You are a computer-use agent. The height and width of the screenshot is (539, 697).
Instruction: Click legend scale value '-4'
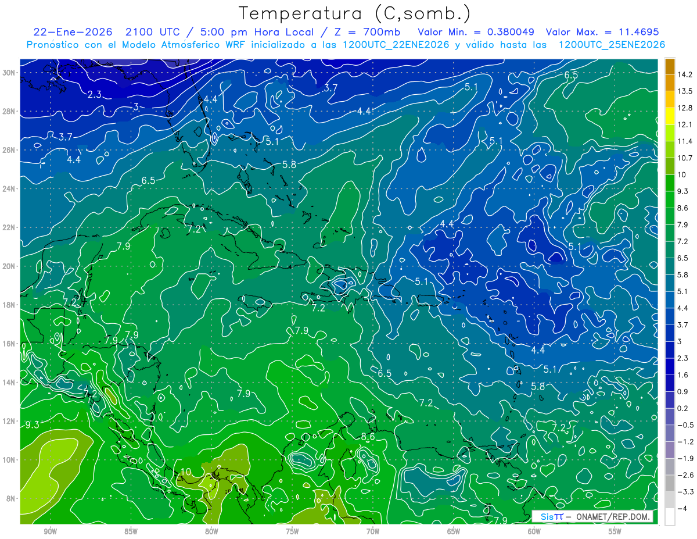(x=684, y=509)
